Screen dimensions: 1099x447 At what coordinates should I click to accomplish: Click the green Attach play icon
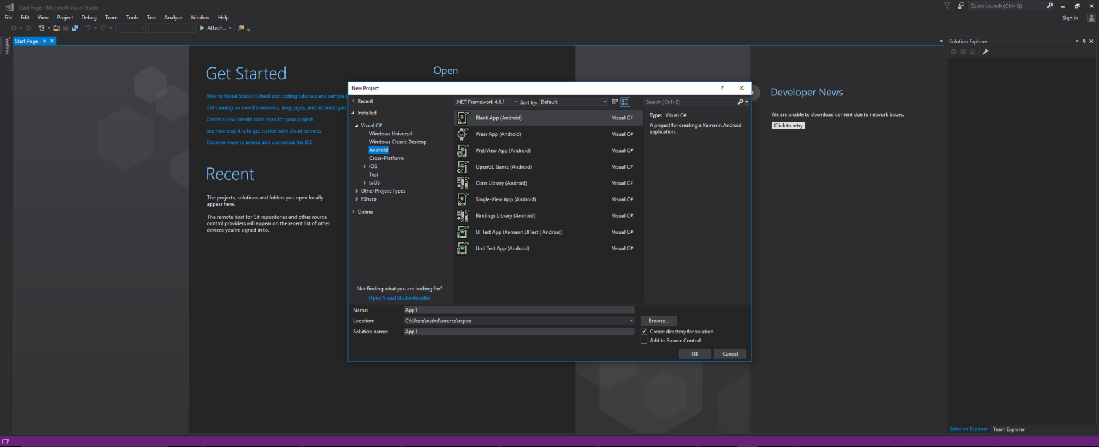202,28
